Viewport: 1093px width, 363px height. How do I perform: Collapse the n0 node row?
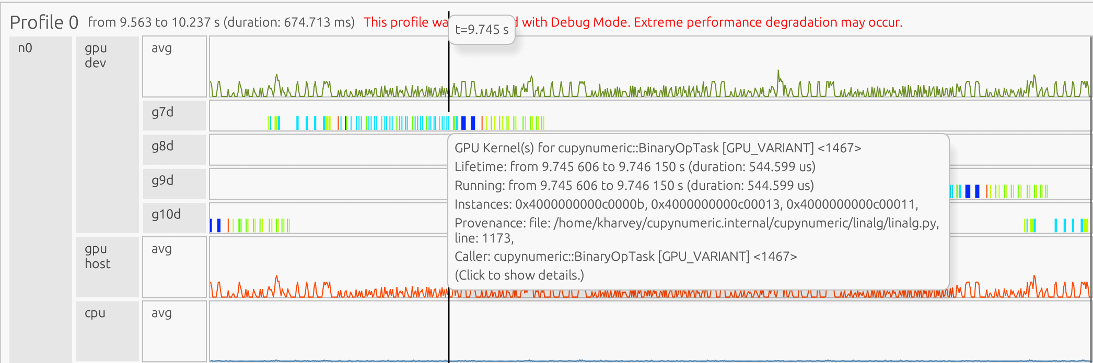(x=25, y=49)
